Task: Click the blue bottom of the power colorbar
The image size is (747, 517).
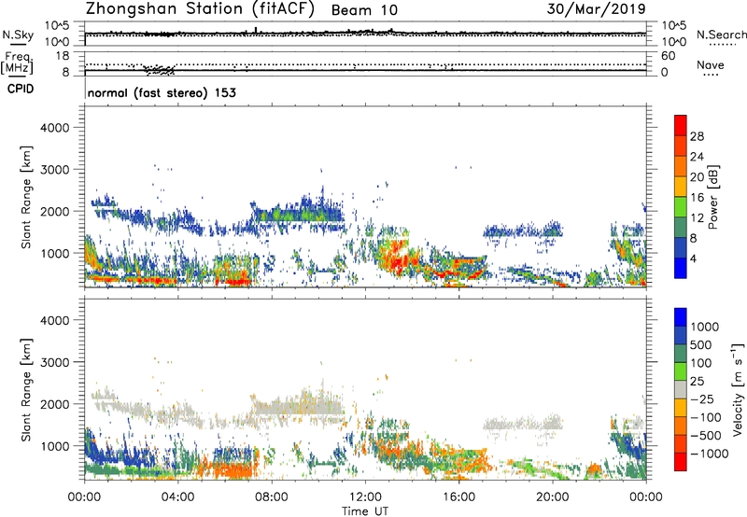Action: [x=681, y=268]
